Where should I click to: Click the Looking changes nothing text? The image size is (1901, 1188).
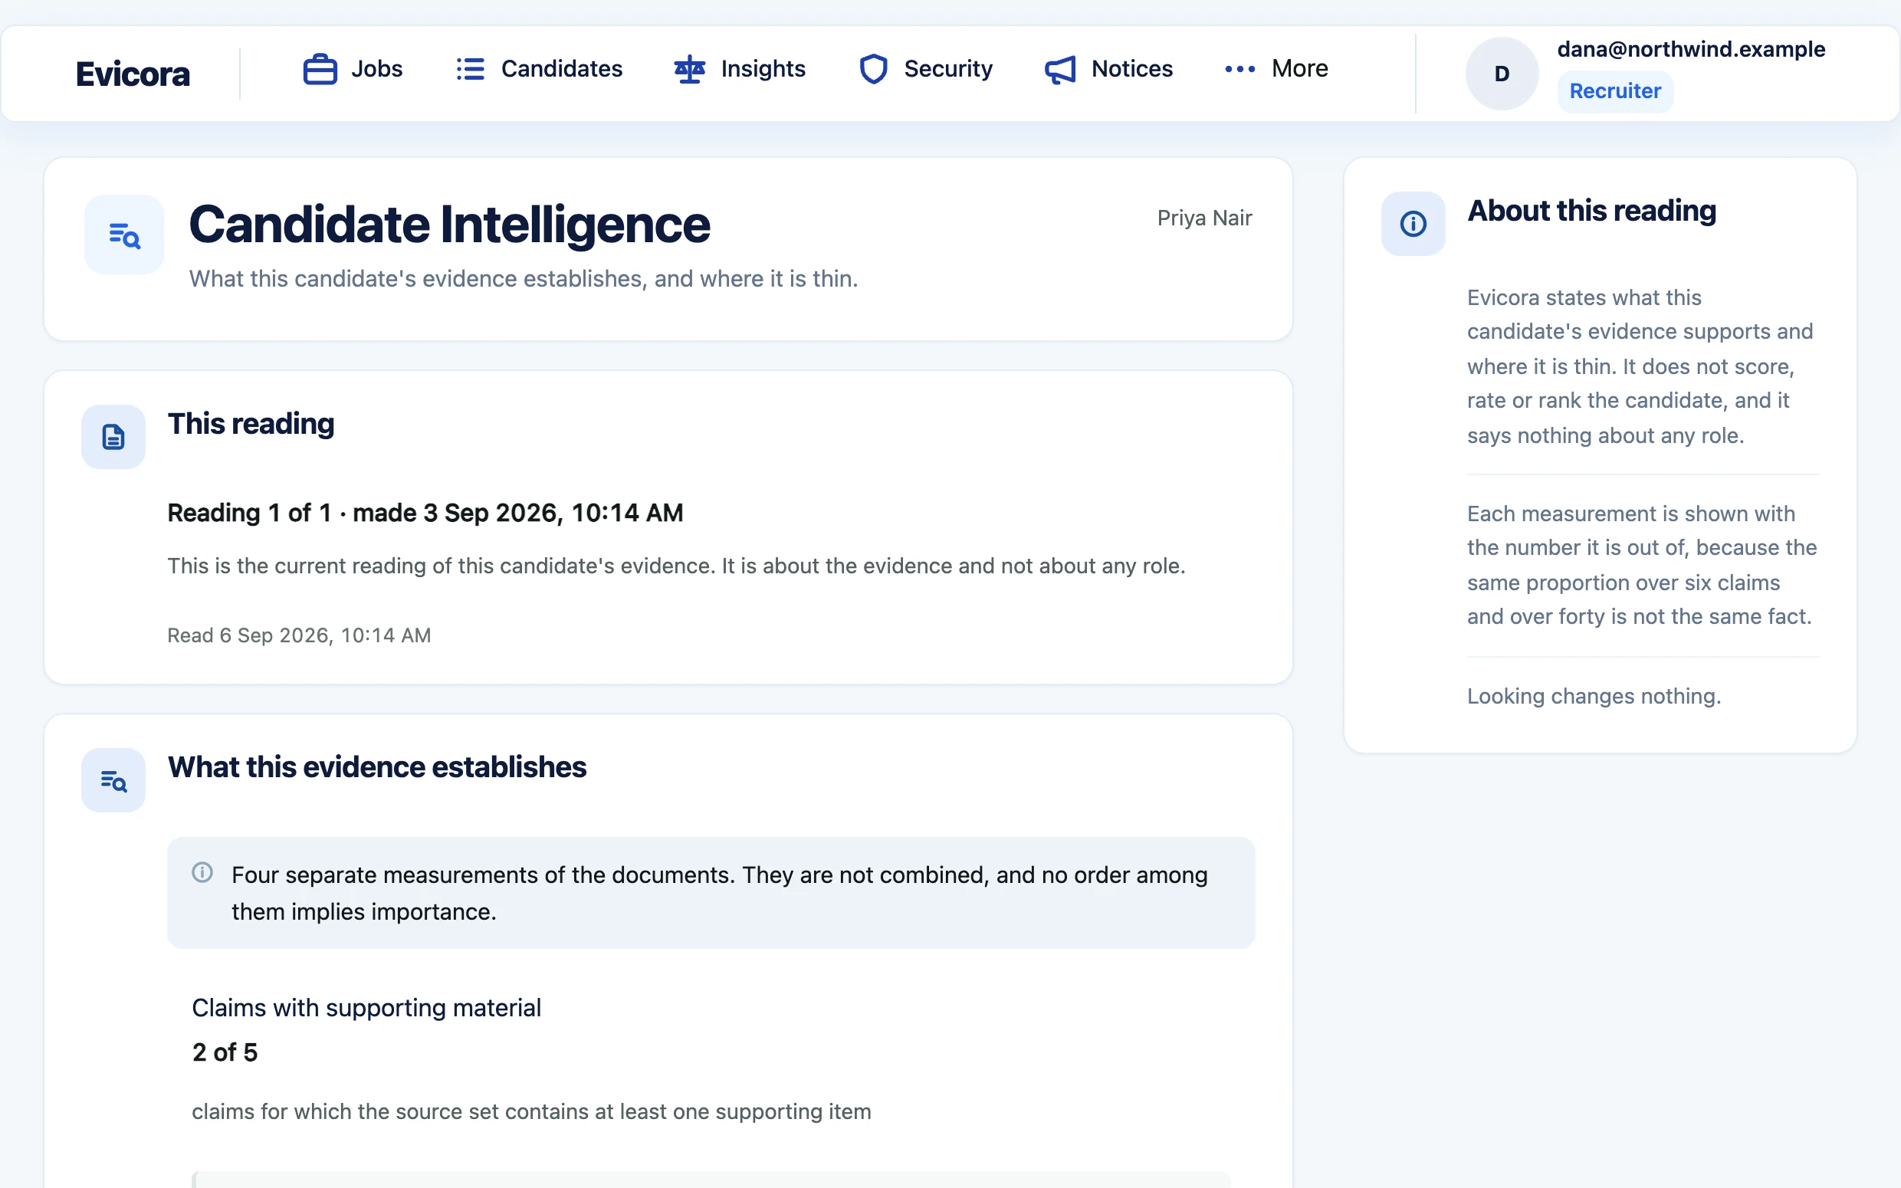pos(1594,696)
